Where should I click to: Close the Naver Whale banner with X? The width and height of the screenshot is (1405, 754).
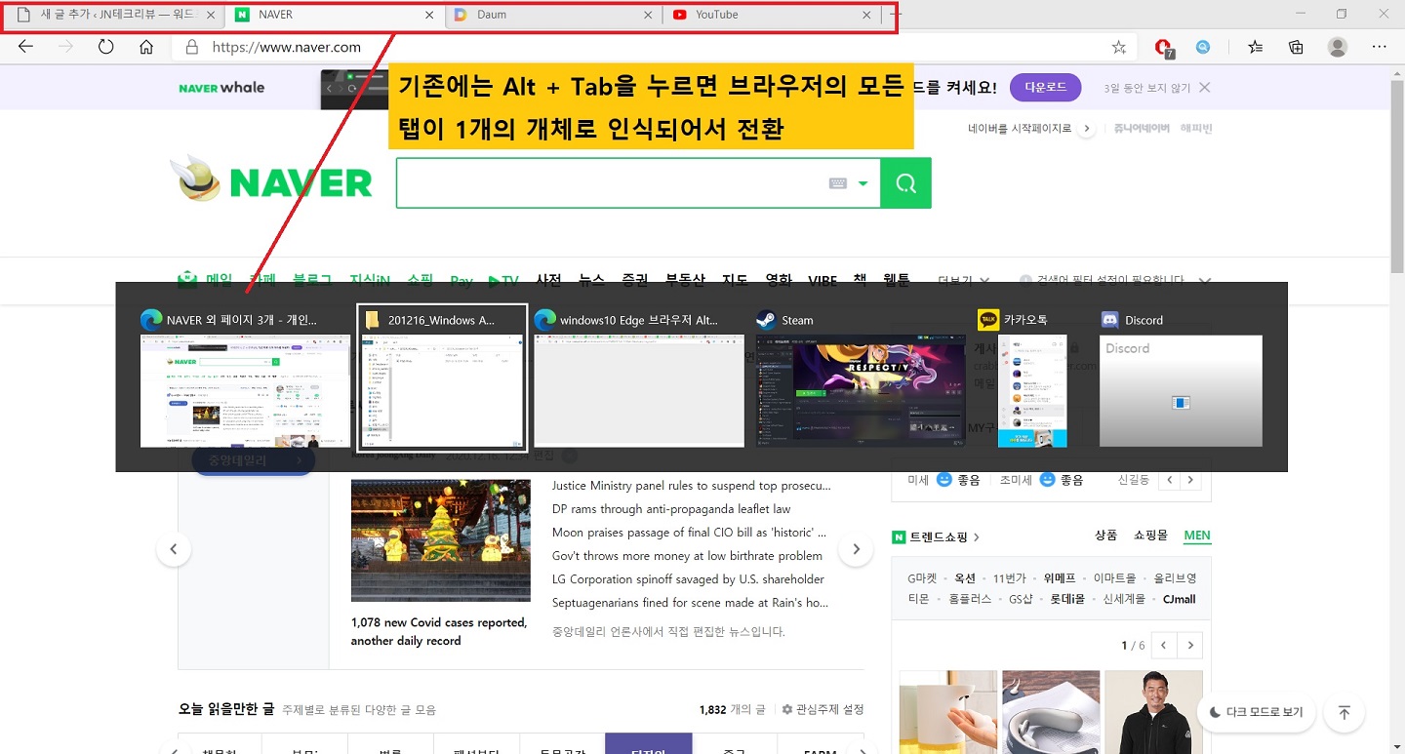(x=1205, y=88)
